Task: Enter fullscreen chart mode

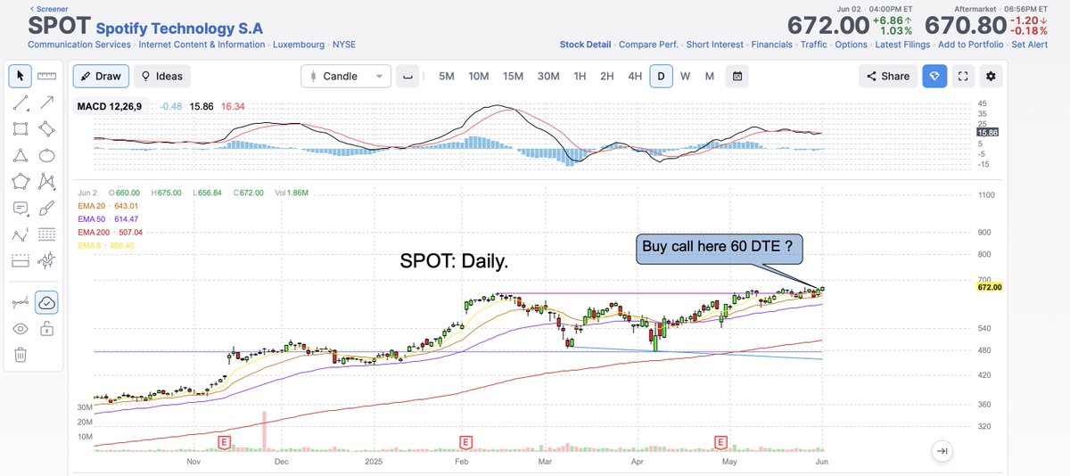Action: [x=963, y=77]
